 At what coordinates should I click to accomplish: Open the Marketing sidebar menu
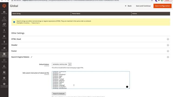click(4, 49)
